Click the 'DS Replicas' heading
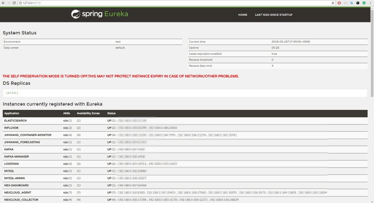The width and height of the screenshot is (374, 203). pyautogui.click(x=17, y=83)
